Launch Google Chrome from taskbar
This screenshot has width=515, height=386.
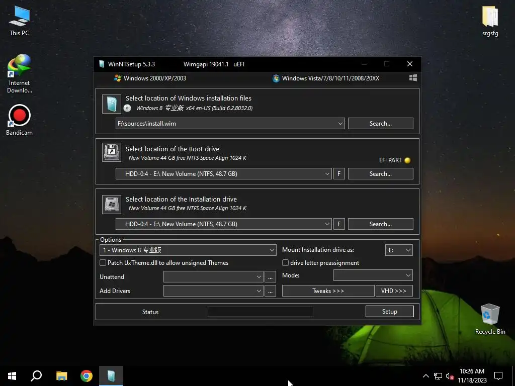pyautogui.click(x=87, y=376)
